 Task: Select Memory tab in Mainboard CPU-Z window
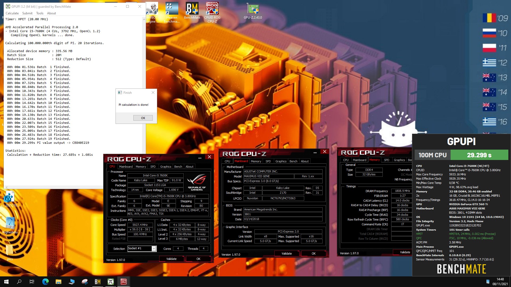click(x=256, y=161)
